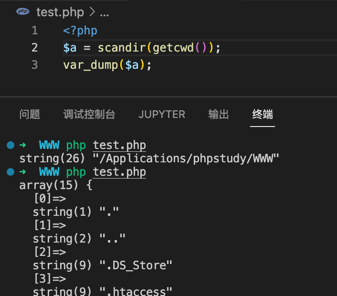Image resolution: width=337 pixels, height=296 pixels.
Task: Click the first blue command status dot
Action: point(11,145)
